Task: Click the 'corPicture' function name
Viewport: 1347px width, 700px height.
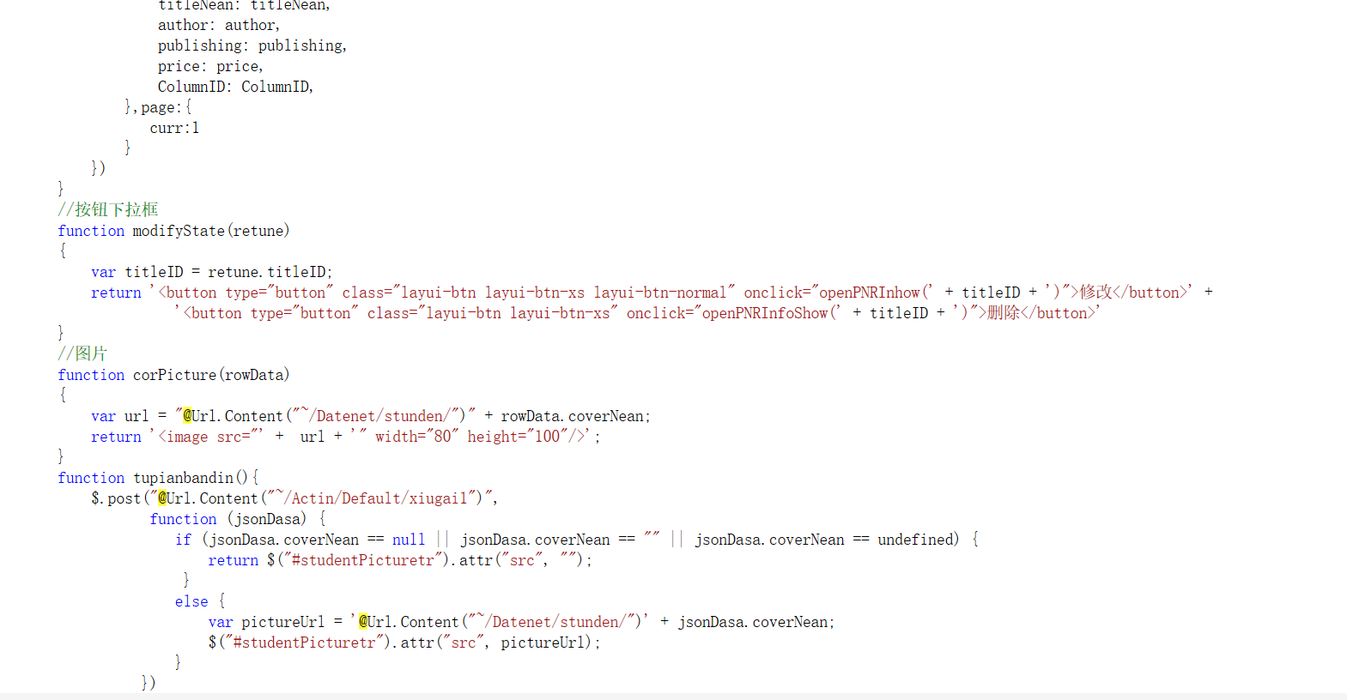Action: pyautogui.click(x=174, y=375)
